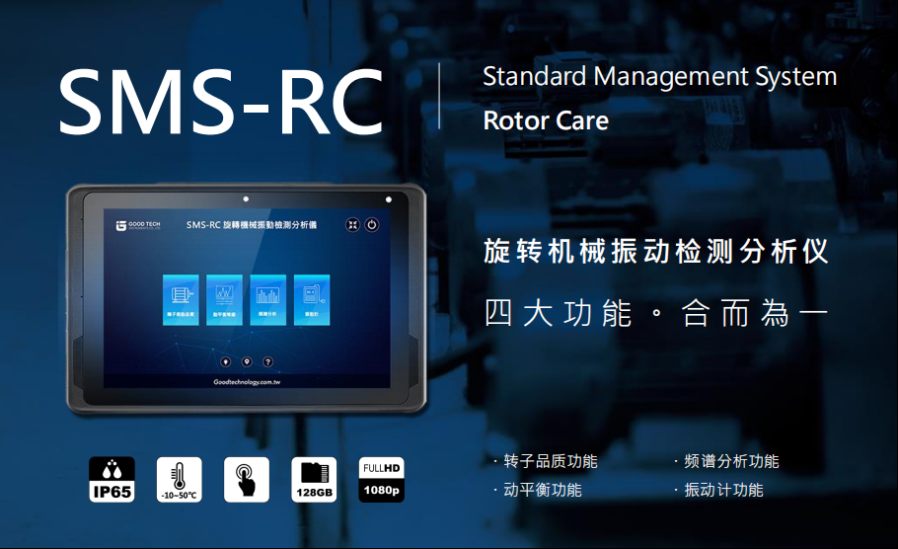Click the tablet product image
Image resolution: width=898 pixels, height=549 pixels.
(247, 298)
